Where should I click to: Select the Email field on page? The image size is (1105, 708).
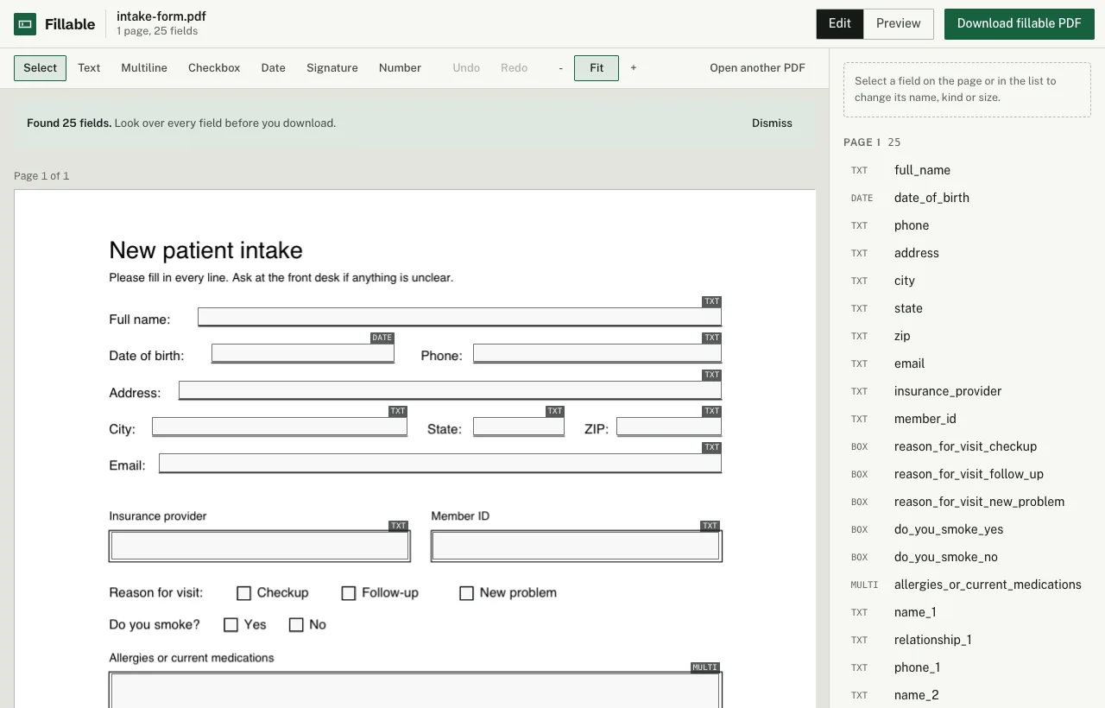click(440, 463)
